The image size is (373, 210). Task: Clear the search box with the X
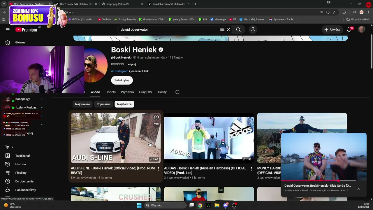click(228, 29)
